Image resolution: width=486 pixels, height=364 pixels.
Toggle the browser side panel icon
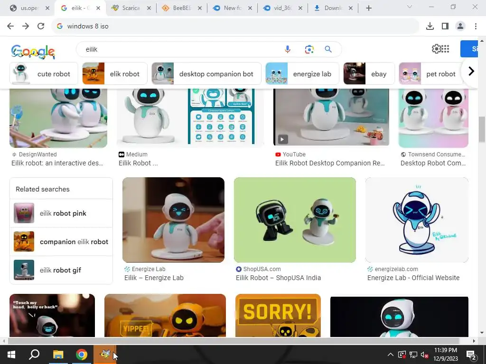(x=445, y=27)
